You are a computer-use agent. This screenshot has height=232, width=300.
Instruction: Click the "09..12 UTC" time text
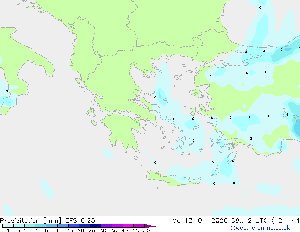click(249, 221)
